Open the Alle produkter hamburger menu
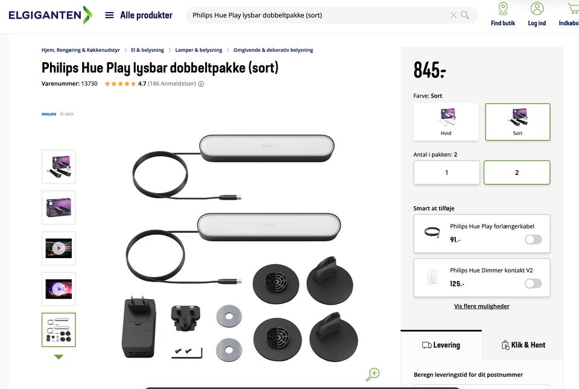Image resolution: width=579 pixels, height=389 pixels. coord(109,15)
